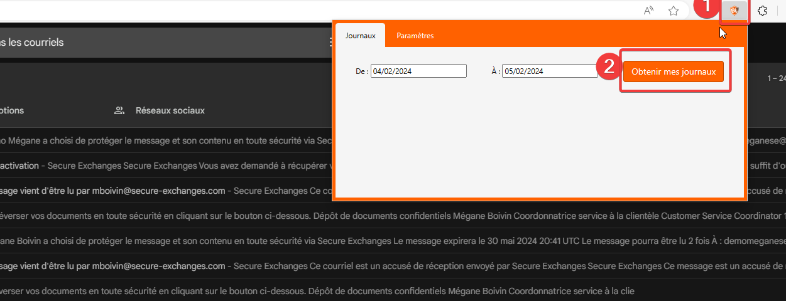Bookmark page with the star icon

pos(674,11)
